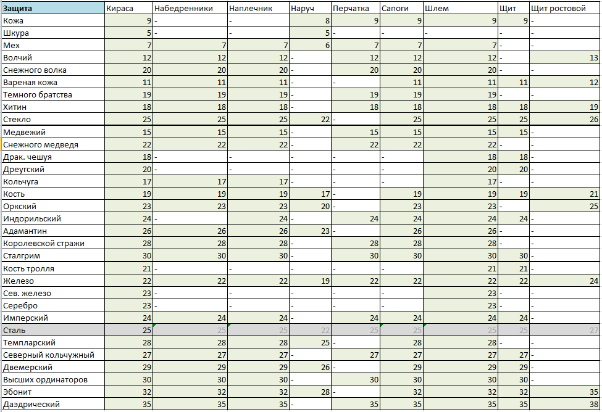Click Кость тролля shield value 21
This screenshot has width=602, height=412.
pyautogui.click(x=514, y=268)
